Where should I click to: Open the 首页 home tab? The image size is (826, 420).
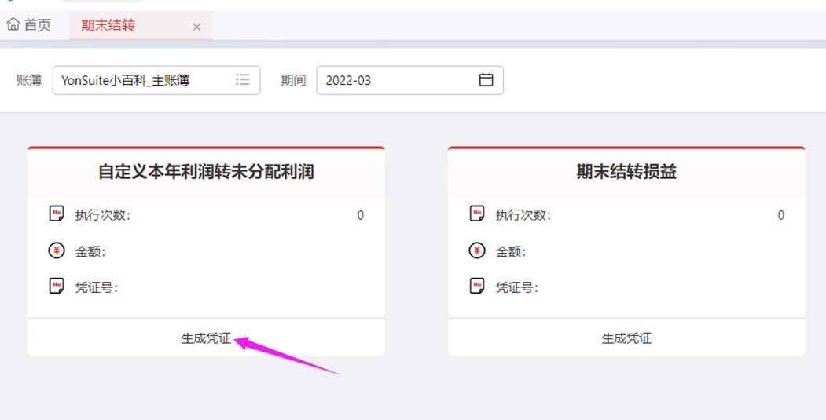pyautogui.click(x=29, y=25)
